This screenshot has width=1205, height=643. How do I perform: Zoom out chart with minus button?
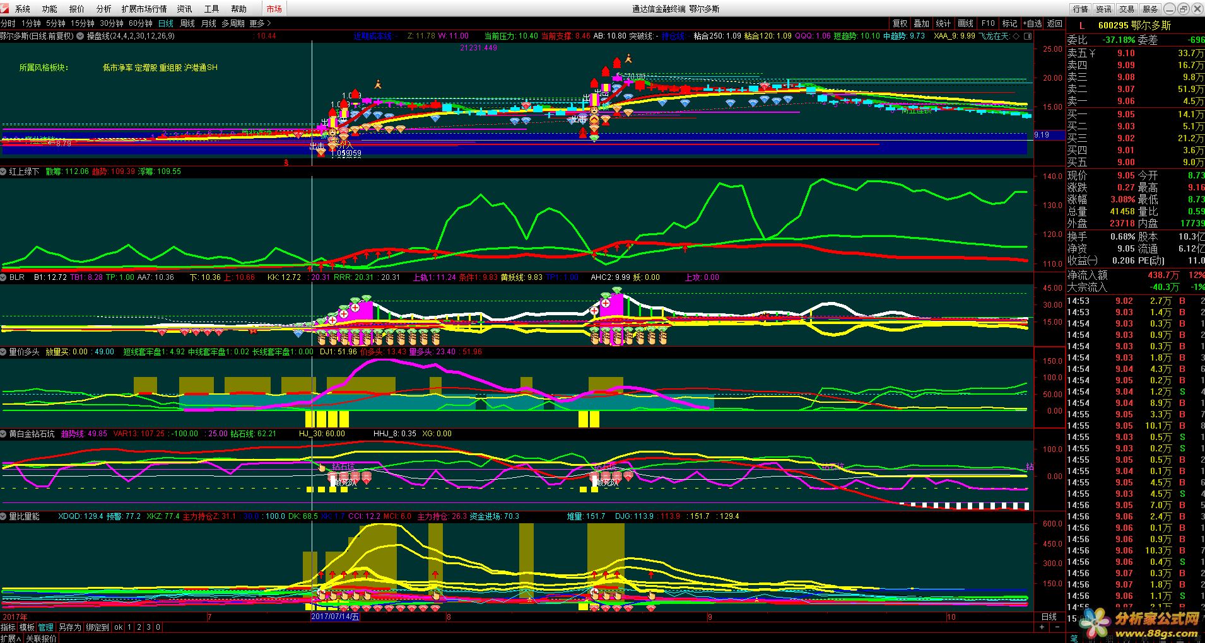coord(1057,627)
